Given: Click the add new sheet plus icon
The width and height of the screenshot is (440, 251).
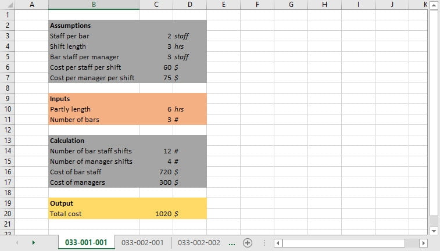Looking at the screenshot, I should click(x=247, y=243).
